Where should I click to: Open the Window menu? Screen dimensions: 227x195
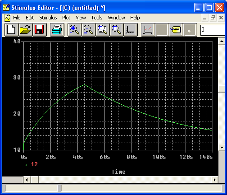tap(116, 18)
